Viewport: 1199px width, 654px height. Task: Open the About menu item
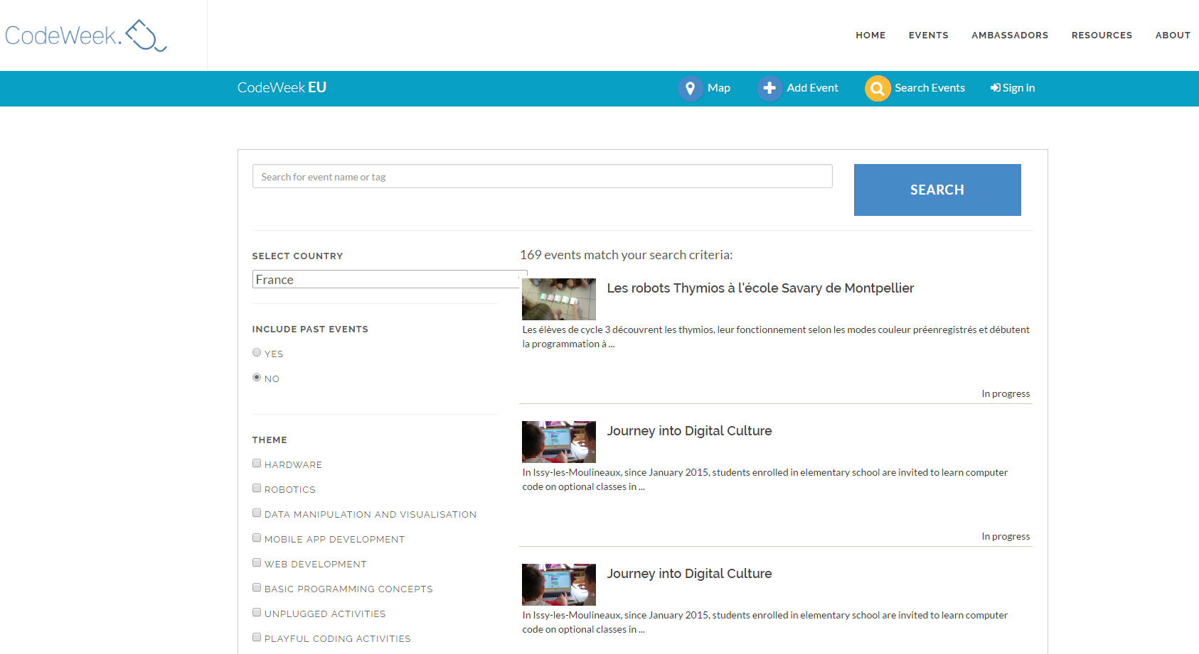point(1173,36)
